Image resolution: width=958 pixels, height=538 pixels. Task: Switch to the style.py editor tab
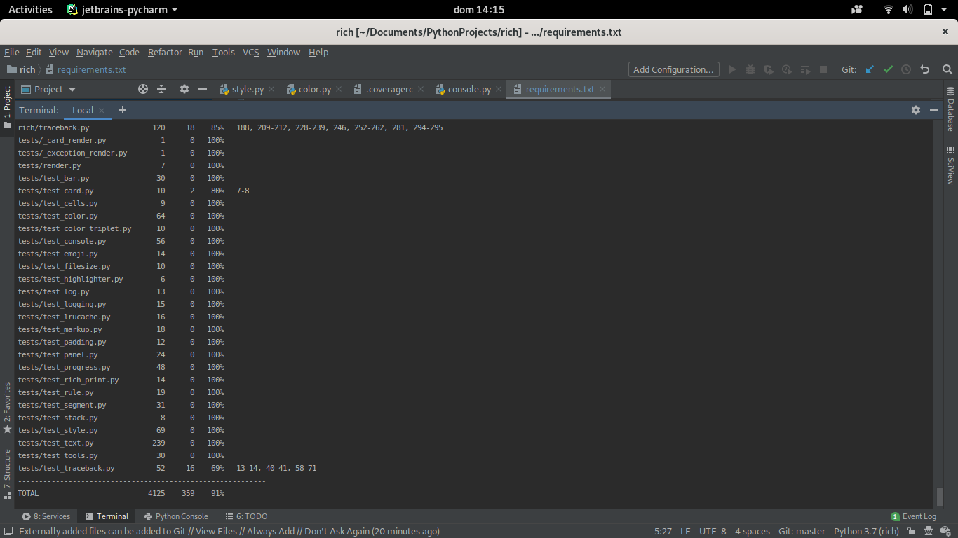(247, 89)
